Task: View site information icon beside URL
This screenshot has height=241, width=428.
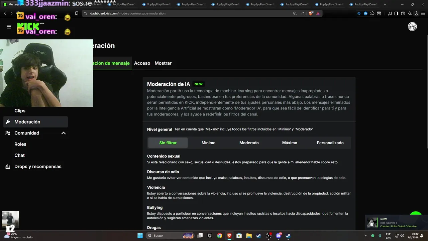Action: (x=85, y=13)
